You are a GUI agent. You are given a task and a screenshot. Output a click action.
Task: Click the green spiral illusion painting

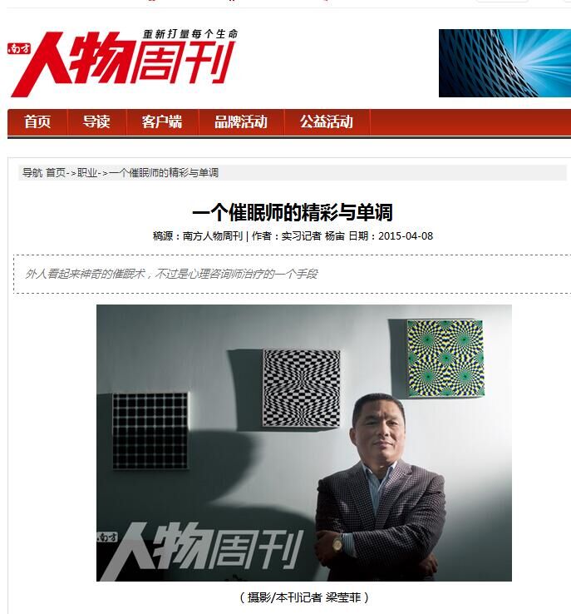(445, 358)
